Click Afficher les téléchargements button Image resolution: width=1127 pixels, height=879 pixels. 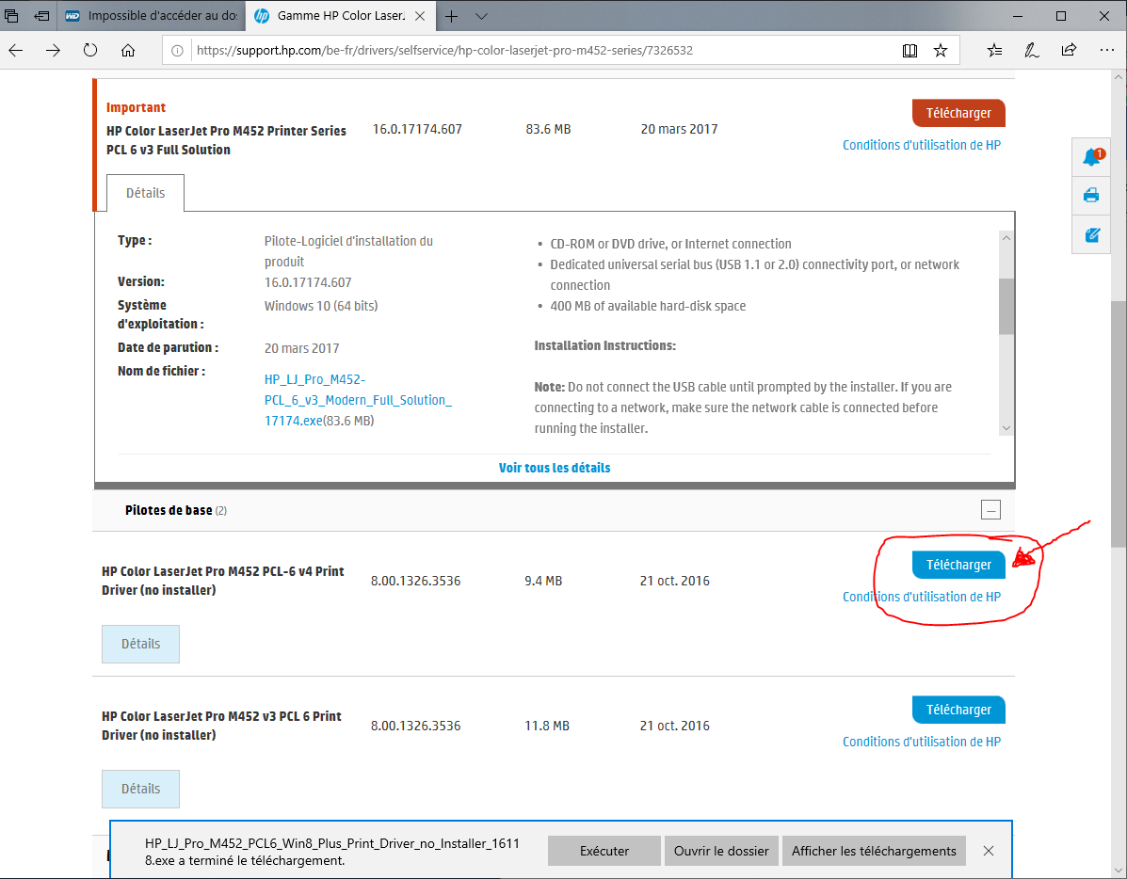click(x=874, y=851)
